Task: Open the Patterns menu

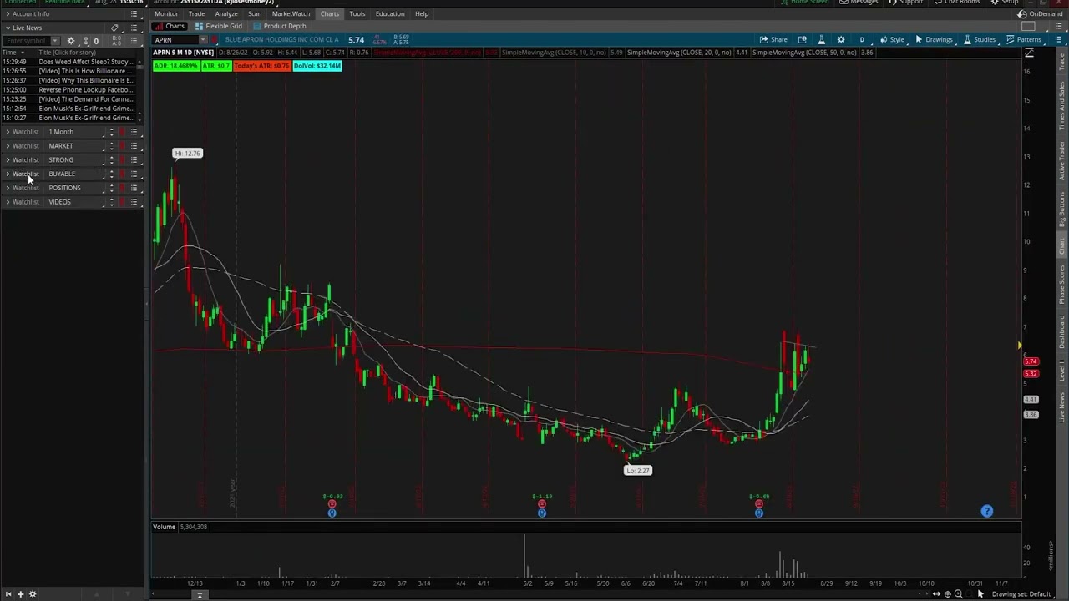Action: (1024, 39)
